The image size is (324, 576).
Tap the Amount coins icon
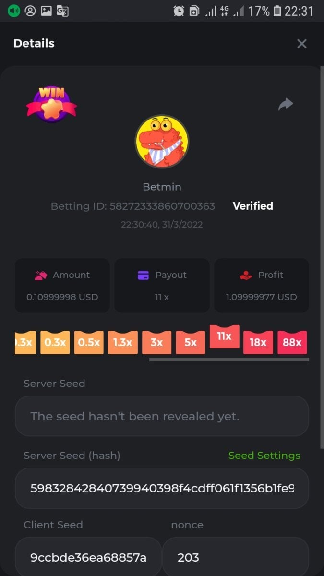click(41, 275)
